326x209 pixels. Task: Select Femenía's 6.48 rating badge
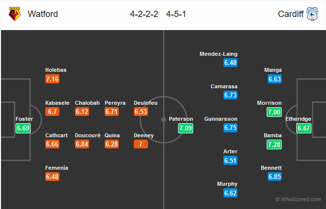click(x=52, y=177)
